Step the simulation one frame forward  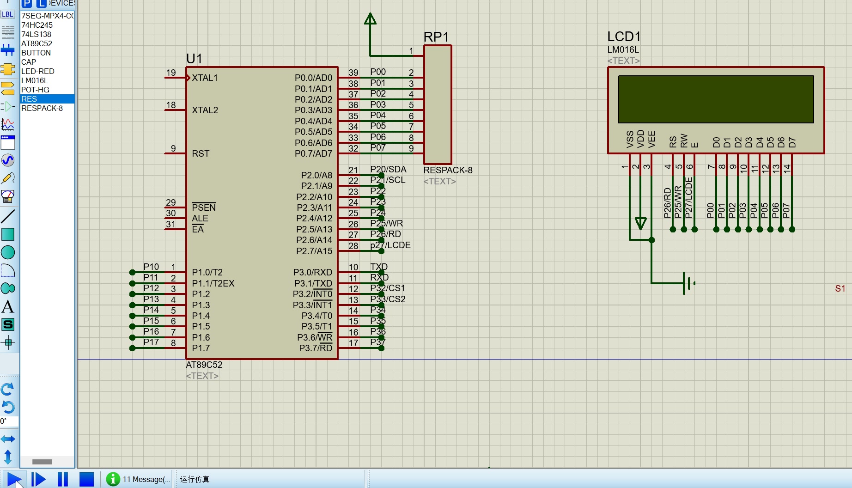38,479
